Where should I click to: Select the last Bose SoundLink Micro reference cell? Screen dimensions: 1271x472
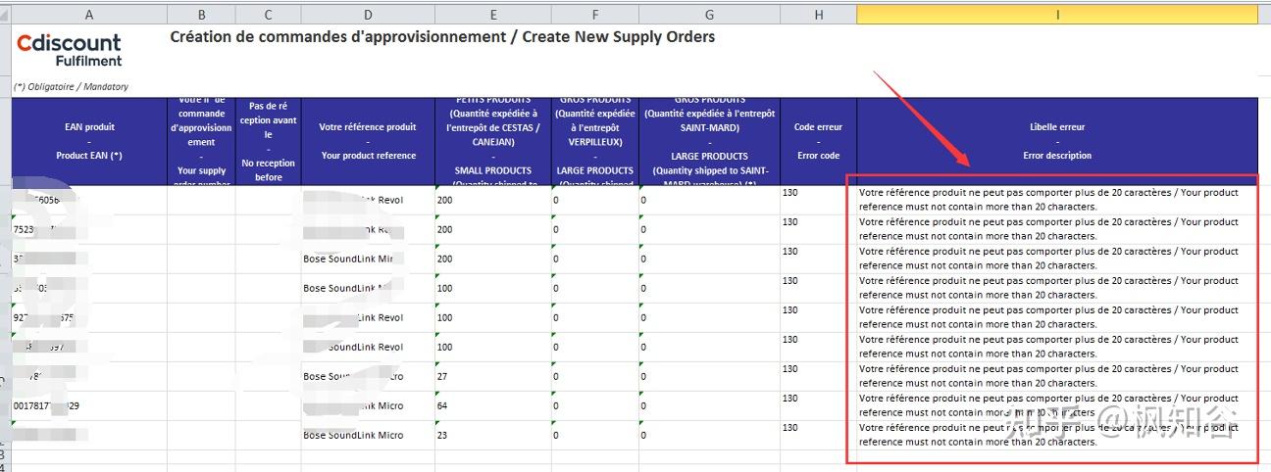(x=368, y=435)
